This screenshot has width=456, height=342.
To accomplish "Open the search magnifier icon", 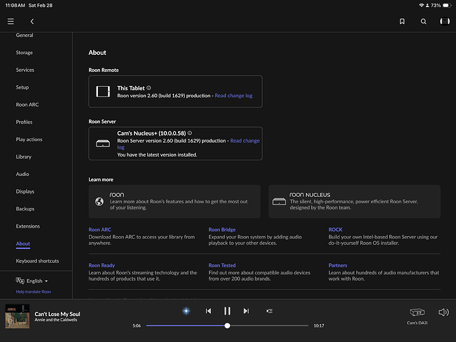I will pos(423,21).
